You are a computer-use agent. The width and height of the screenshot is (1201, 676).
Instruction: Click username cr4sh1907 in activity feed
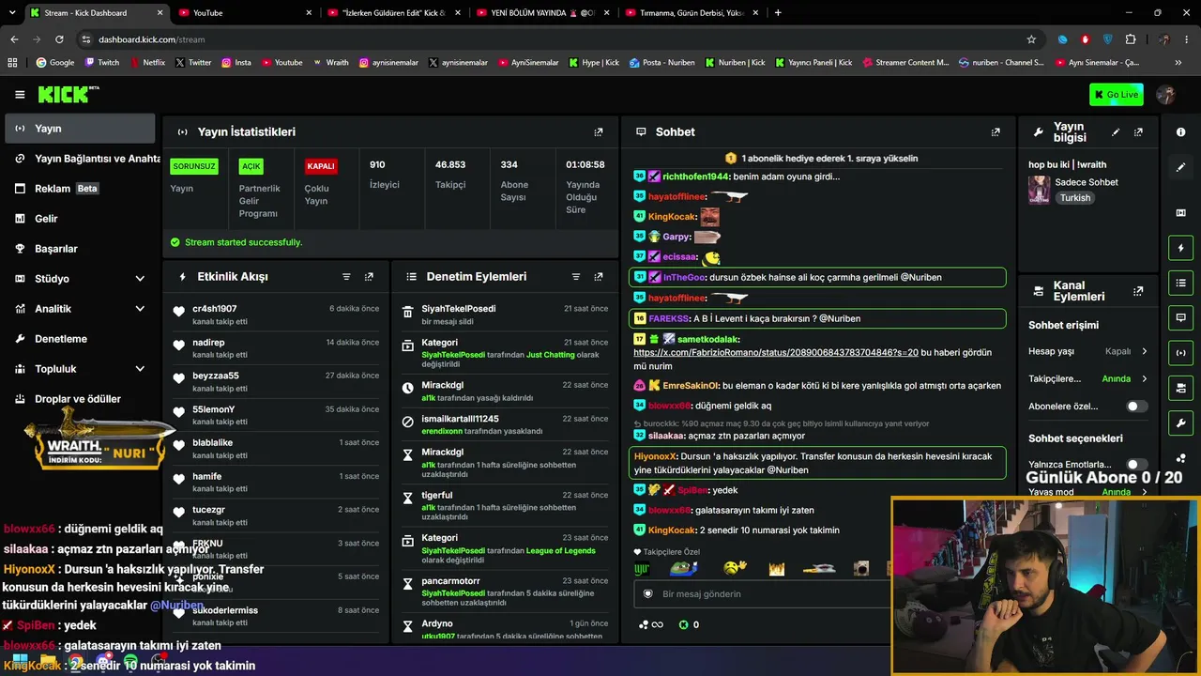[x=215, y=309]
